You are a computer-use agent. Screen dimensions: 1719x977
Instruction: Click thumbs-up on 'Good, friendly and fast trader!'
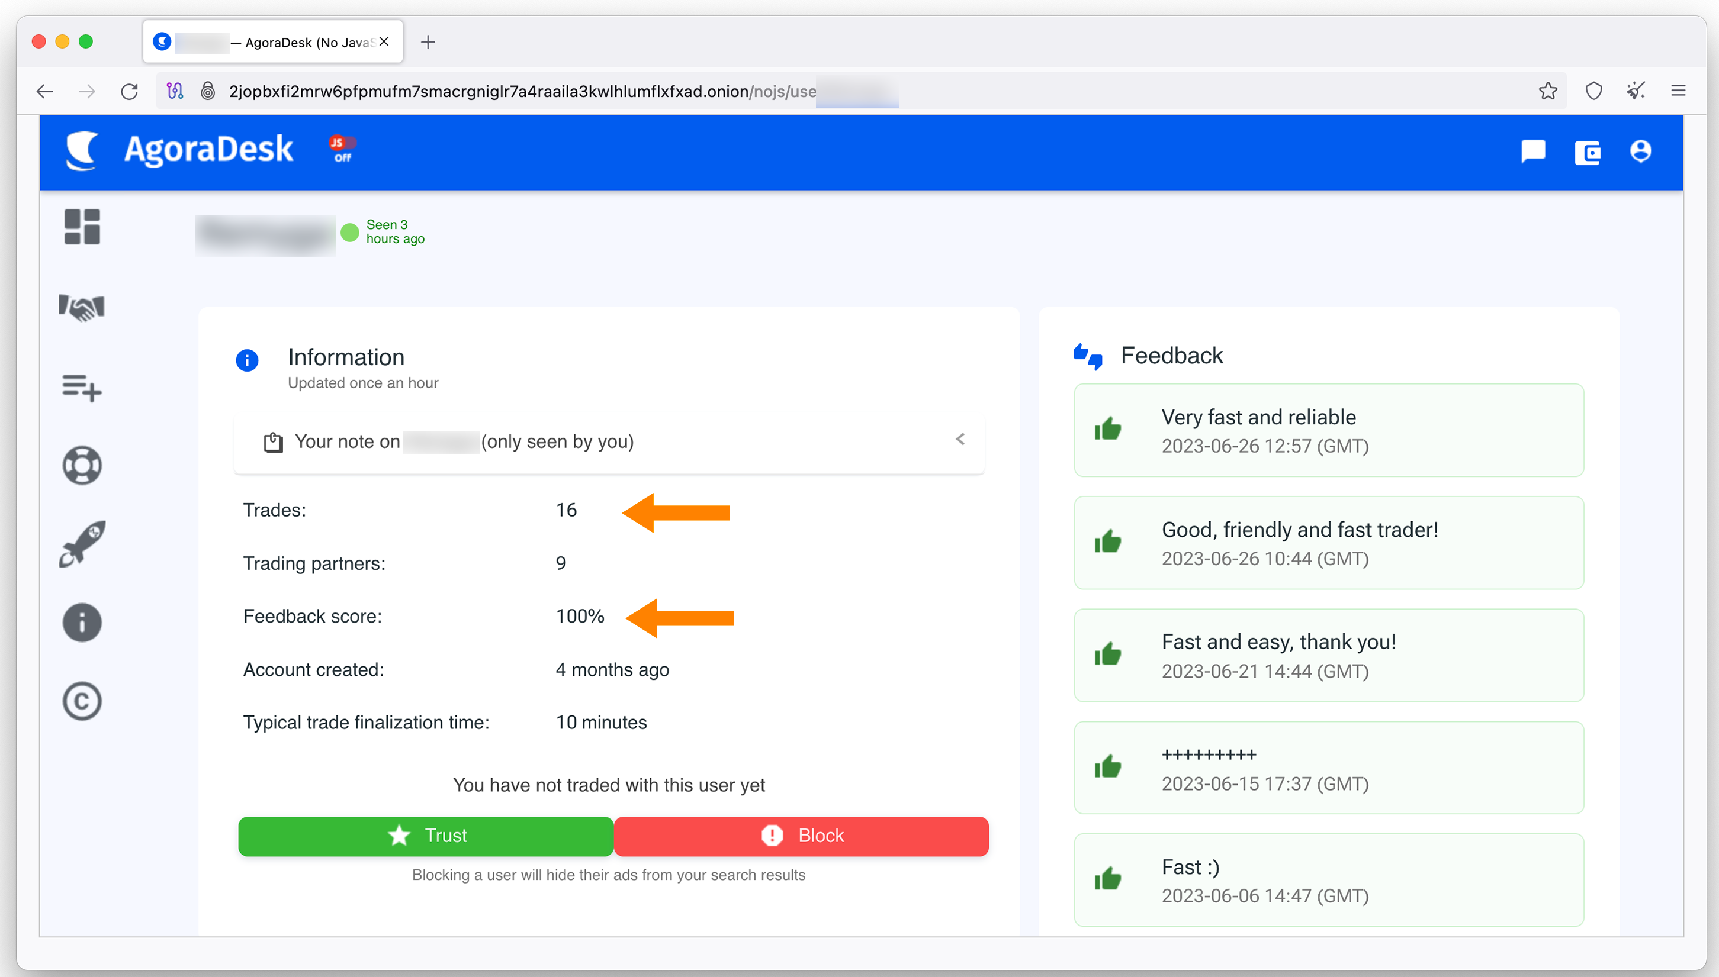point(1108,541)
